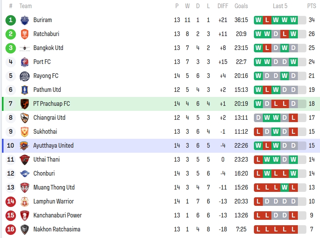This screenshot has width=320, height=238.
Task: Click the rank 16 red position badge
Action: click(x=11, y=229)
